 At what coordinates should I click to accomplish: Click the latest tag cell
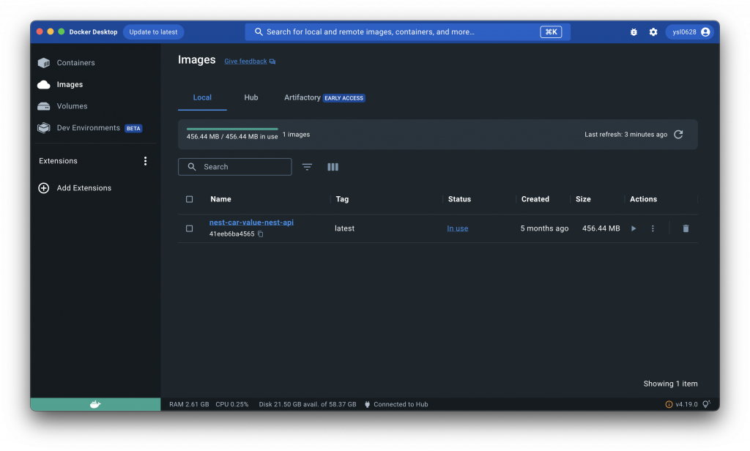tap(344, 228)
